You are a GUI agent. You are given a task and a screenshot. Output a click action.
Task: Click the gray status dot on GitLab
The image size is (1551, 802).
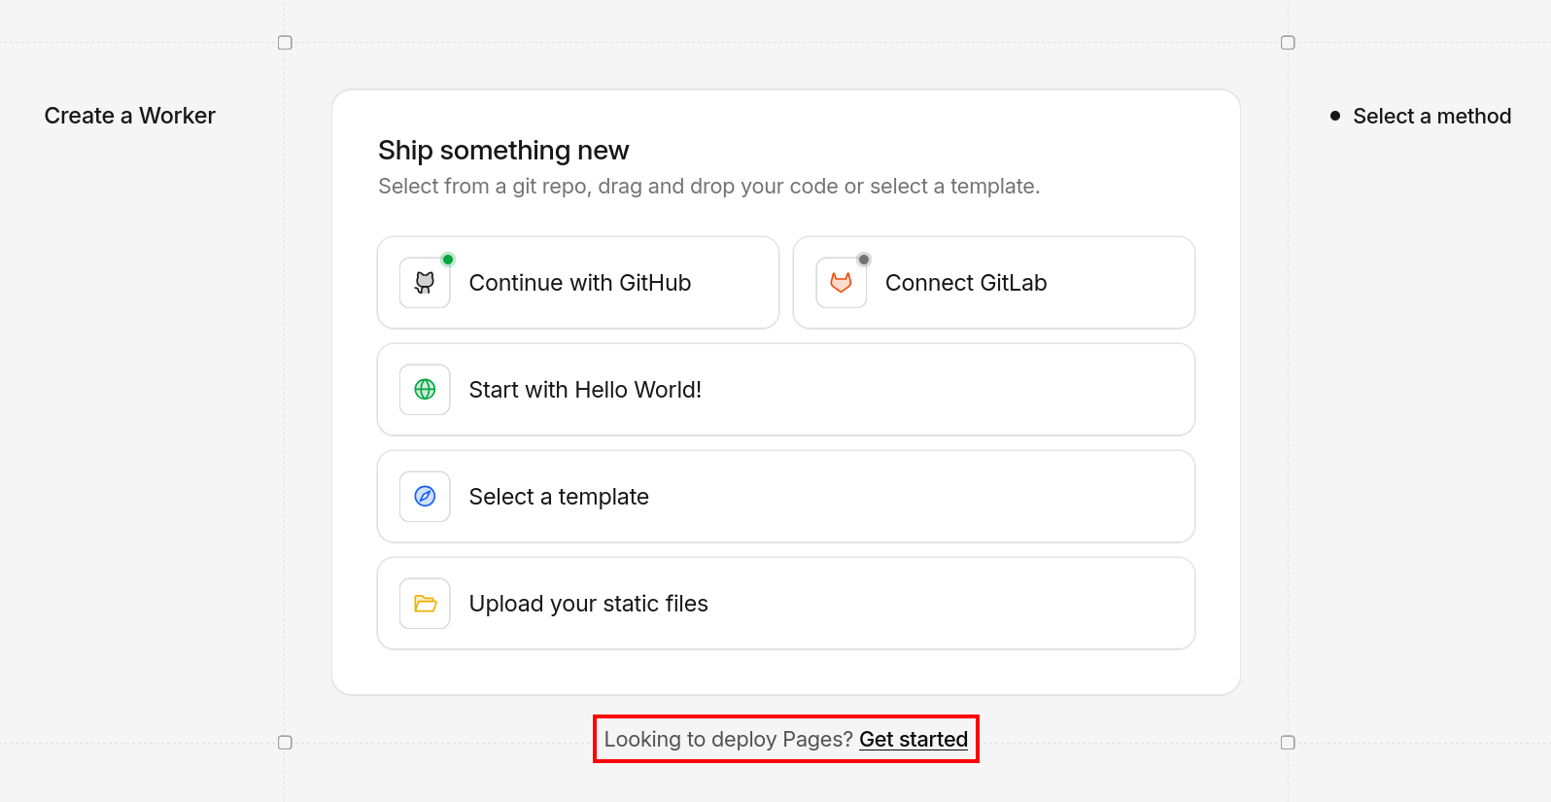[x=864, y=260]
